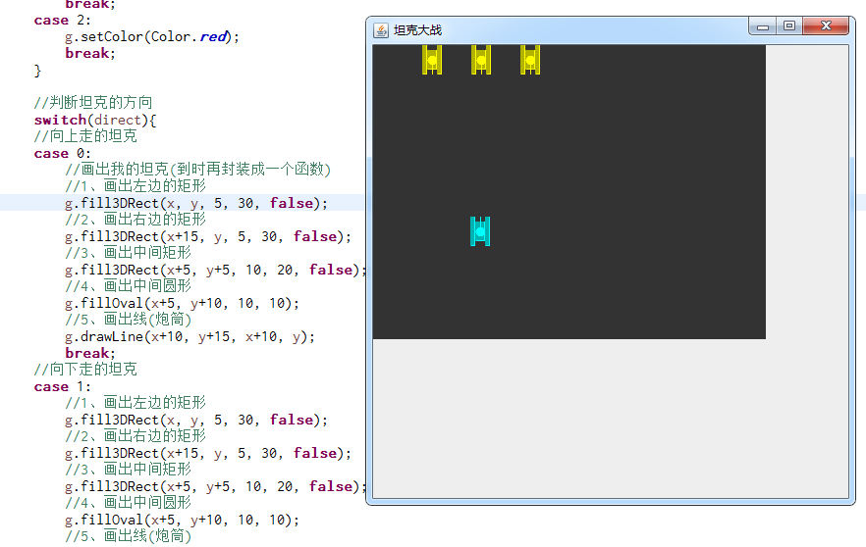Click the break; line after drawLine
Screen dimensions: 866x547
click(90, 353)
